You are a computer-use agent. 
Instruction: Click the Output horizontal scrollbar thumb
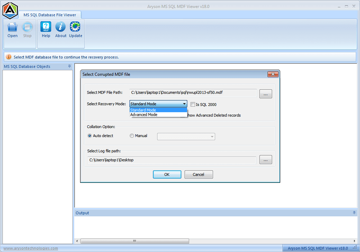135,241
